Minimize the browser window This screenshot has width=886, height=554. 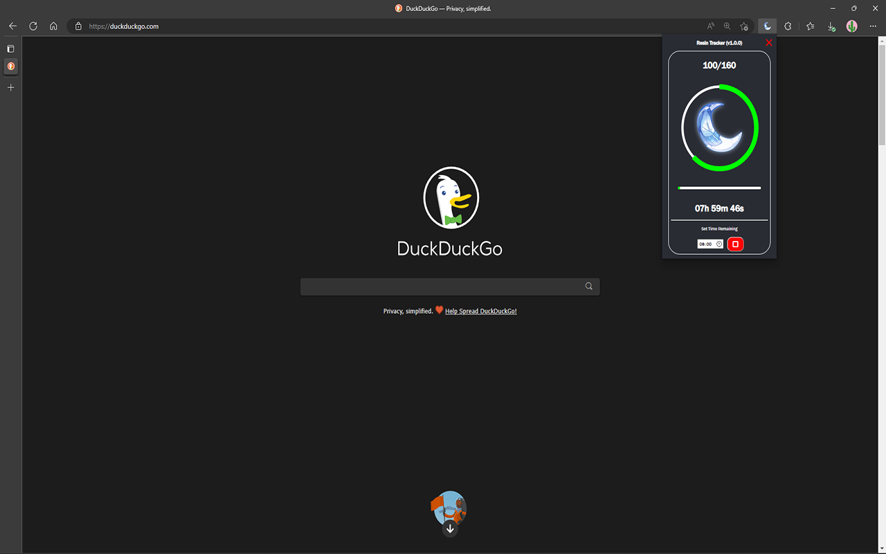pos(833,8)
